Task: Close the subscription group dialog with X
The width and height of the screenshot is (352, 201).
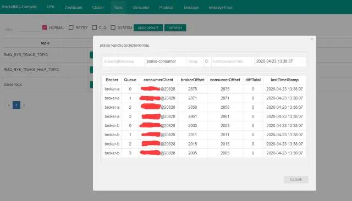Action: coord(312,39)
